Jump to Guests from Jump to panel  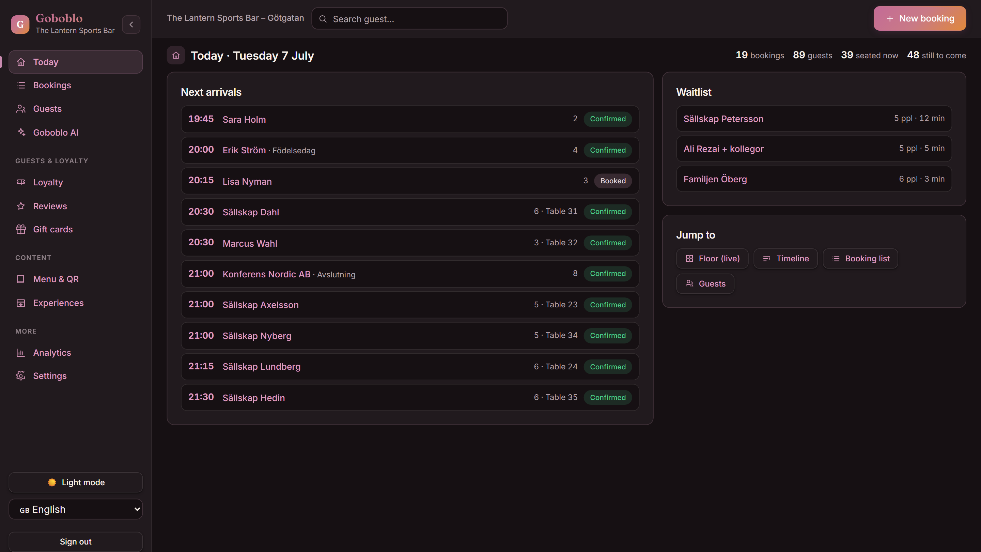[x=705, y=284]
